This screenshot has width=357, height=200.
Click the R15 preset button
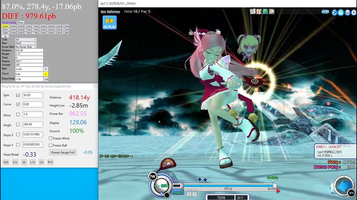pos(50,162)
